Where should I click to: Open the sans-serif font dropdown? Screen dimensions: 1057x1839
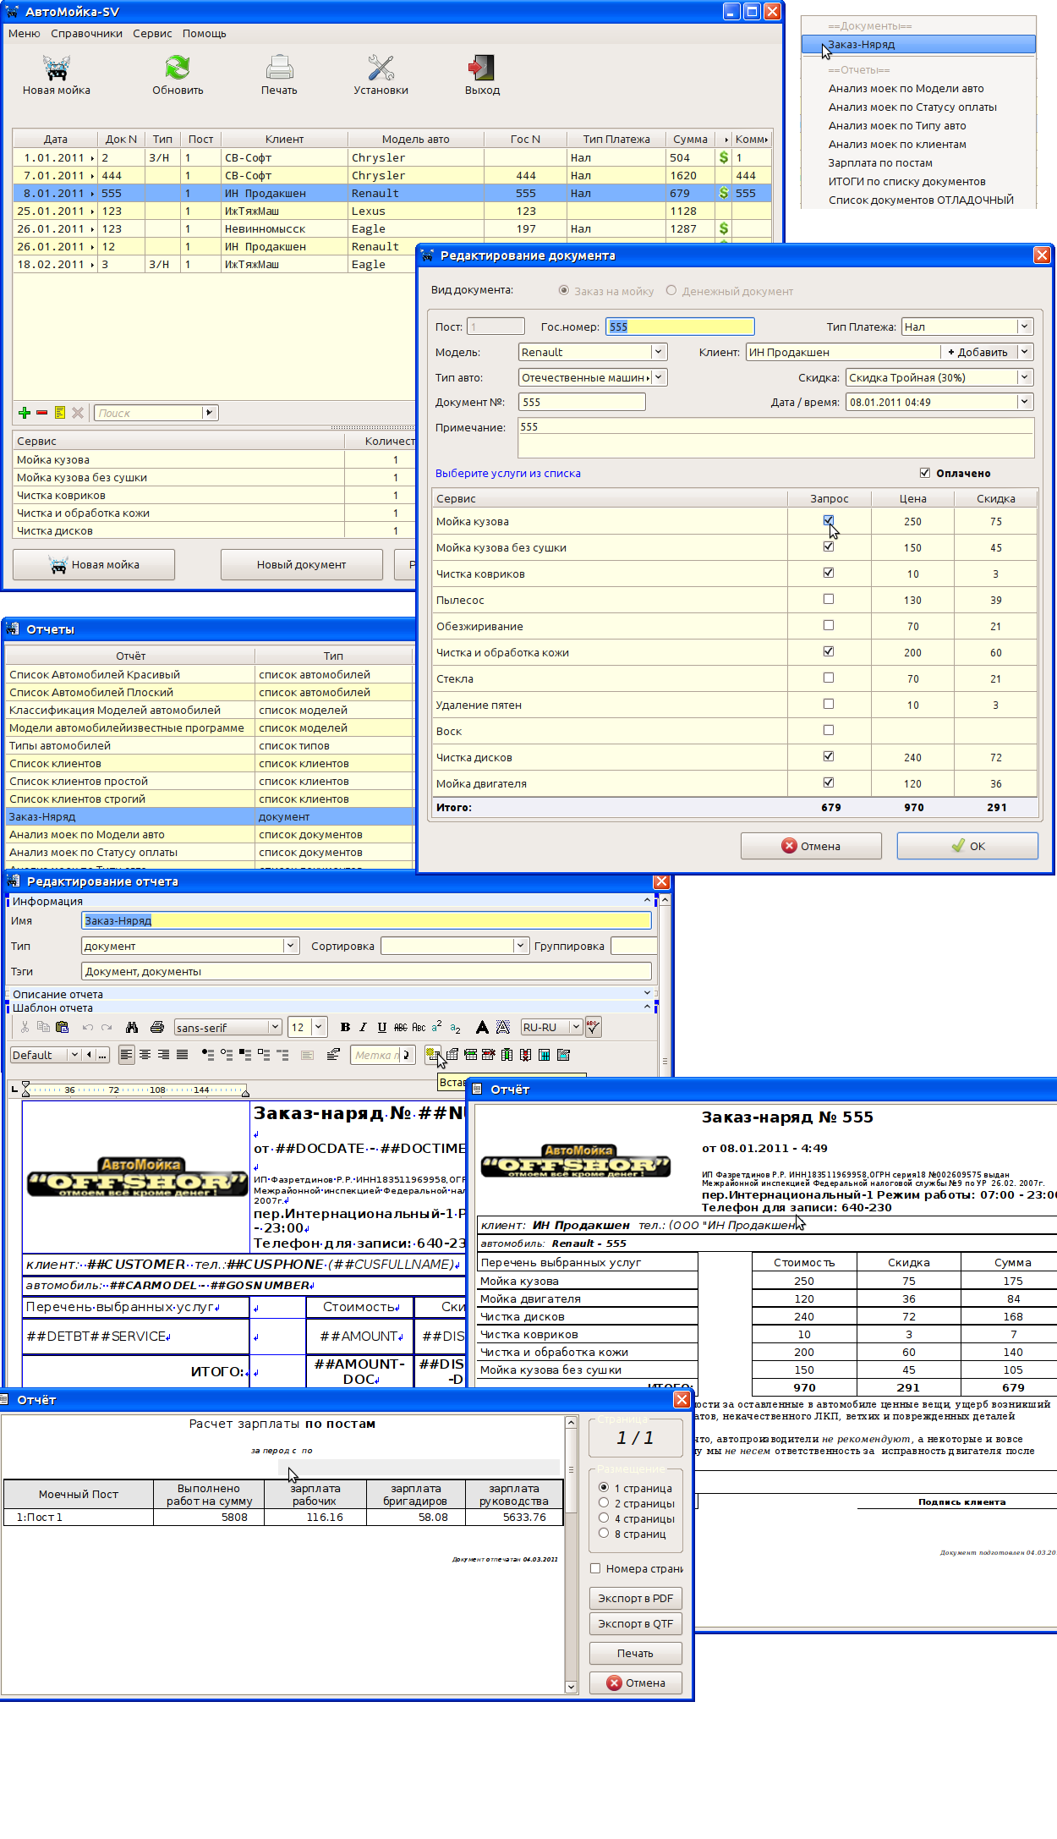click(275, 1027)
